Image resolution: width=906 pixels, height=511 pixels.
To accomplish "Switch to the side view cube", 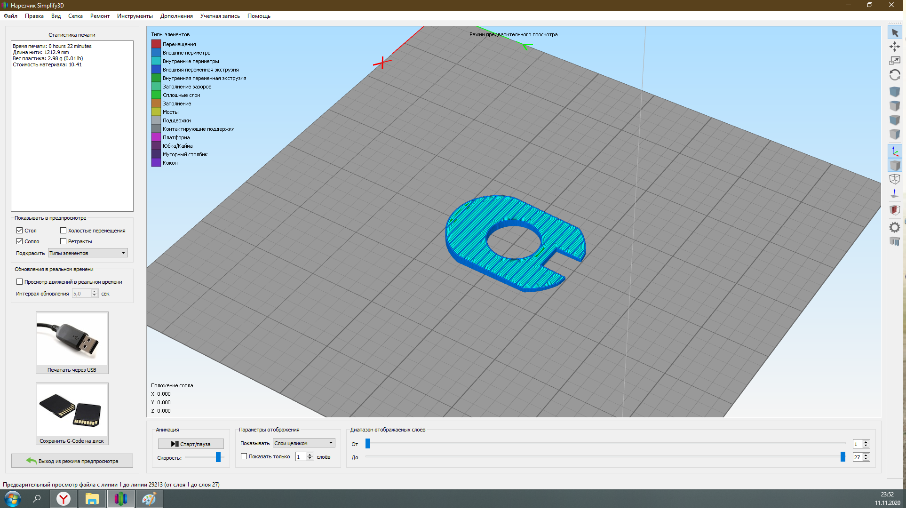I will coord(895,135).
